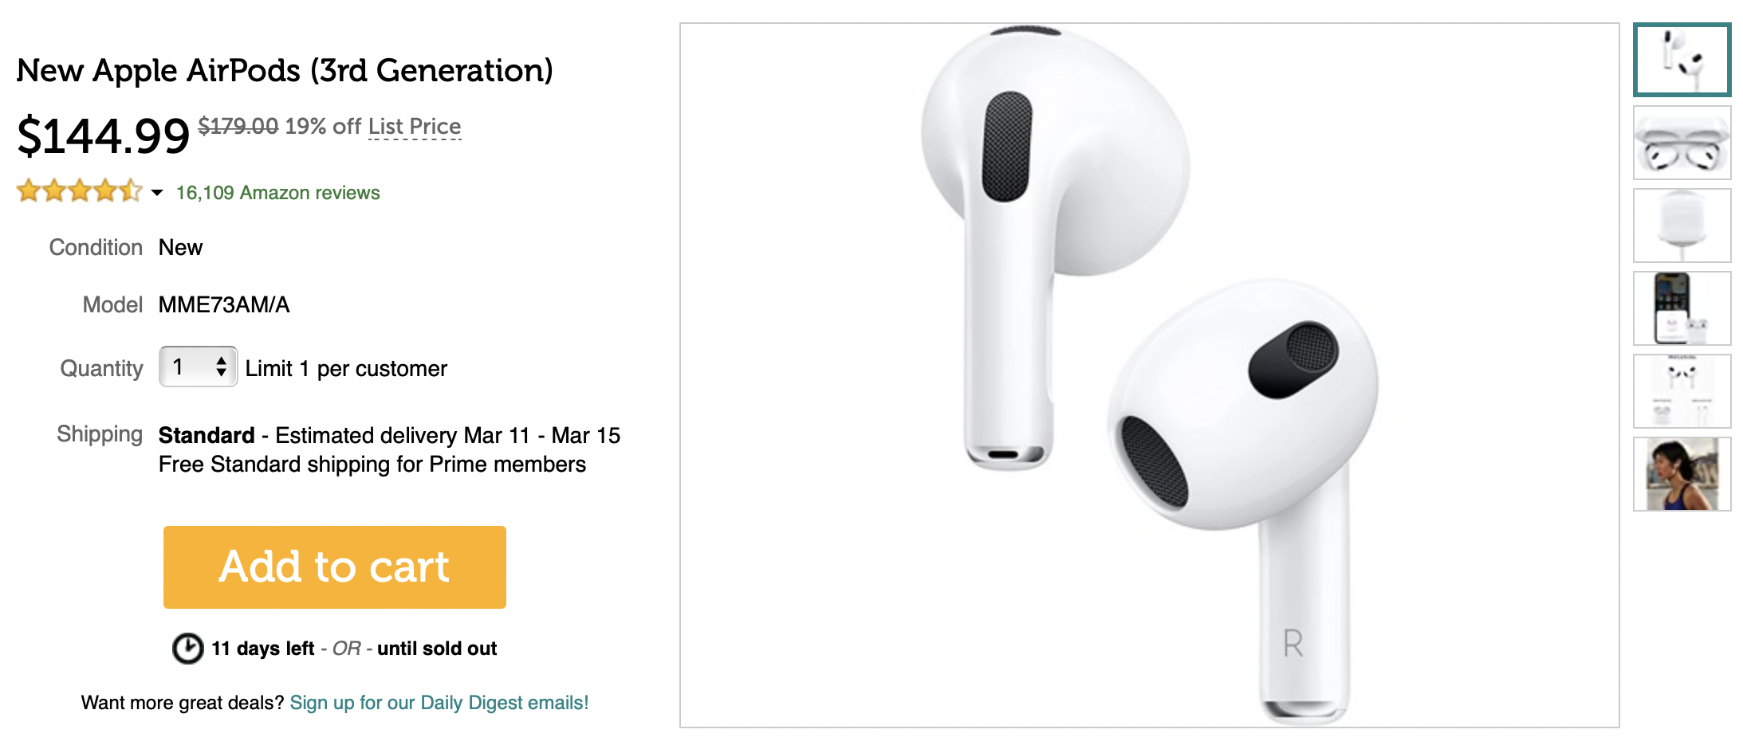1743x749 pixels.
Task: Open the Quantity selector dropdown
Action: point(198,367)
